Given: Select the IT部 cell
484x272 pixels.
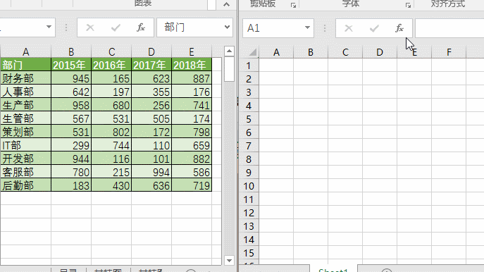Looking at the screenshot, I should pyautogui.click(x=25, y=145).
